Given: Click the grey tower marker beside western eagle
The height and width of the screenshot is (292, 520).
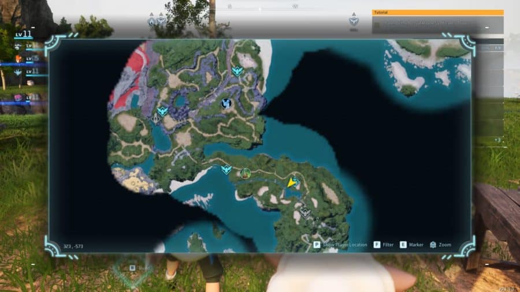Looking at the screenshot, I should [155, 118].
